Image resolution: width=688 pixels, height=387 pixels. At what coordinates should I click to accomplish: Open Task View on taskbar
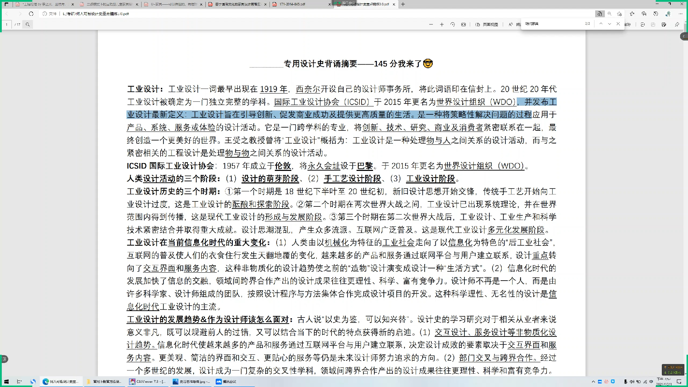pyautogui.click(x=19, y=382)
